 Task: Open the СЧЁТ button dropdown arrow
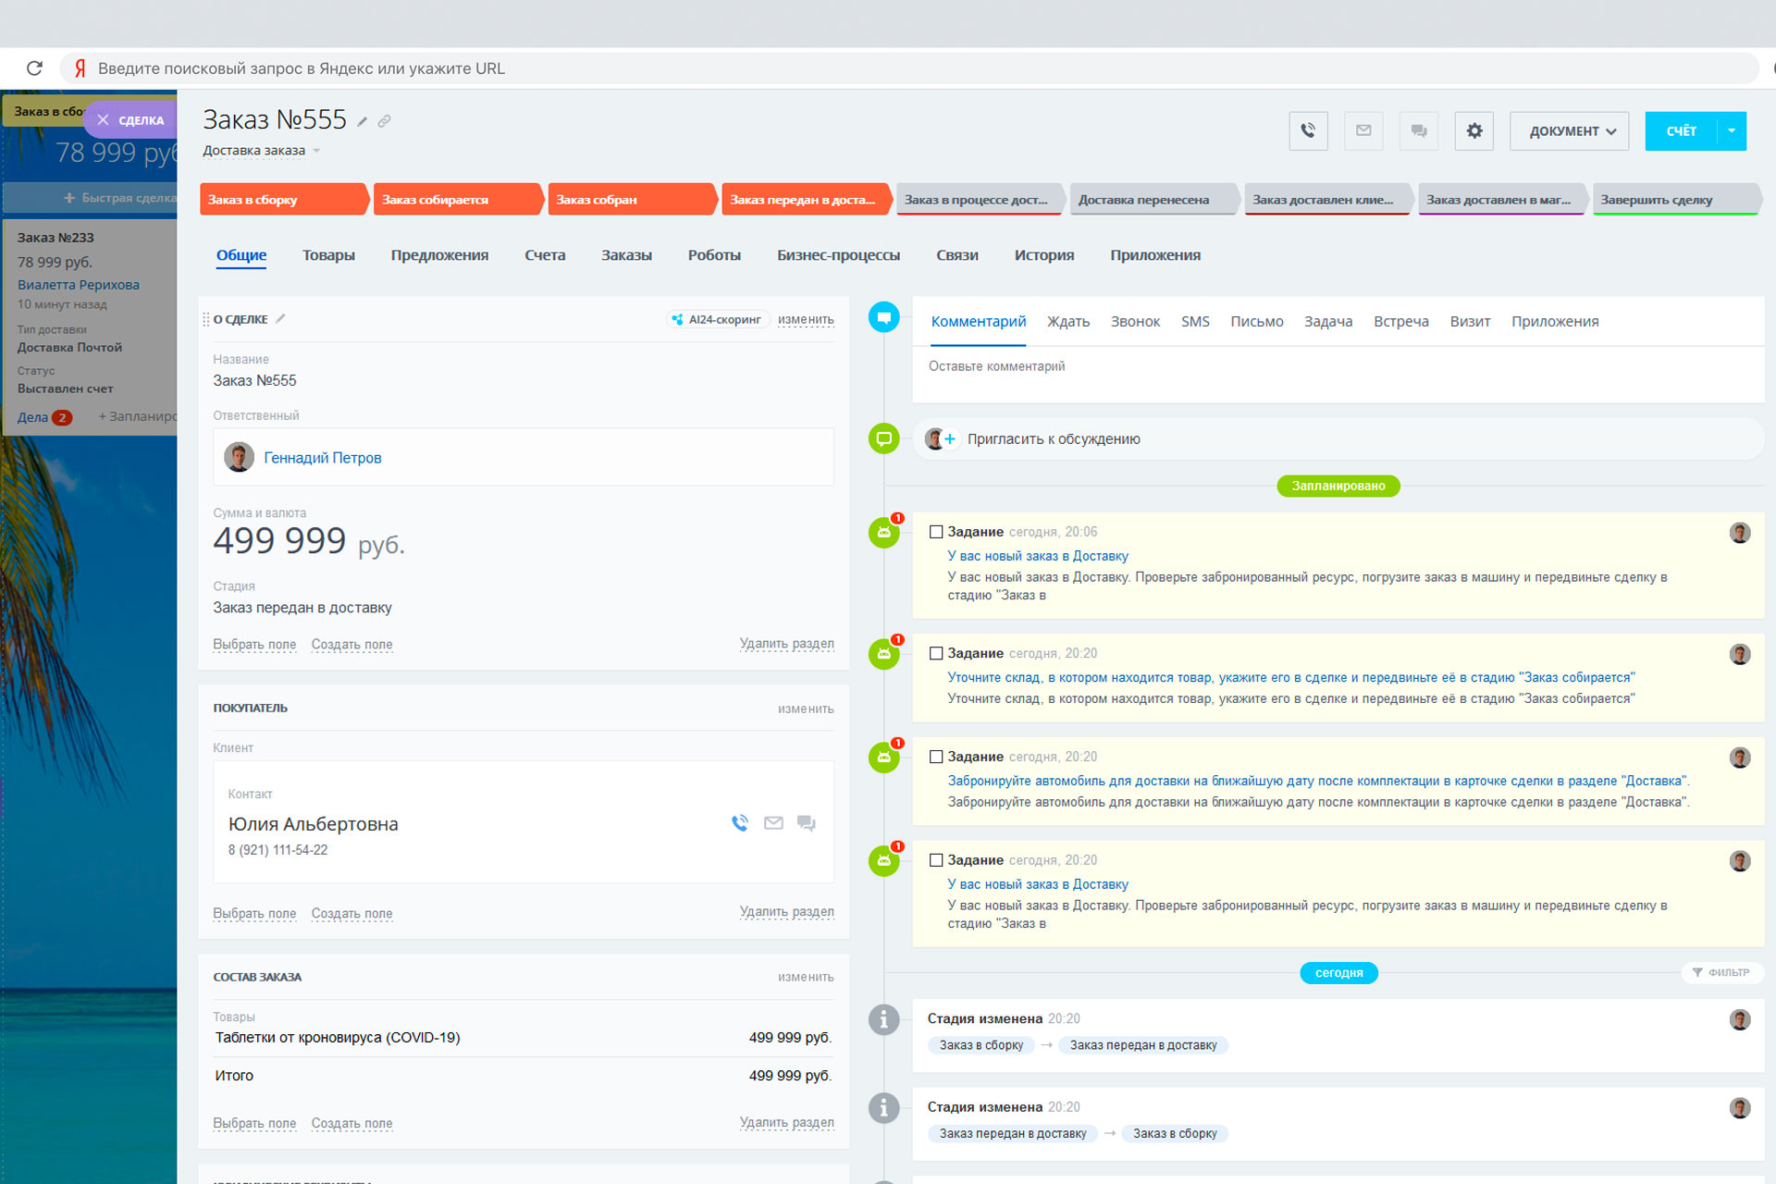(x=1732, y=131)
